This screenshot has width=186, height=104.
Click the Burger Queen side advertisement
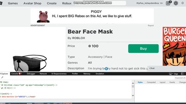(x=174, y=46)
